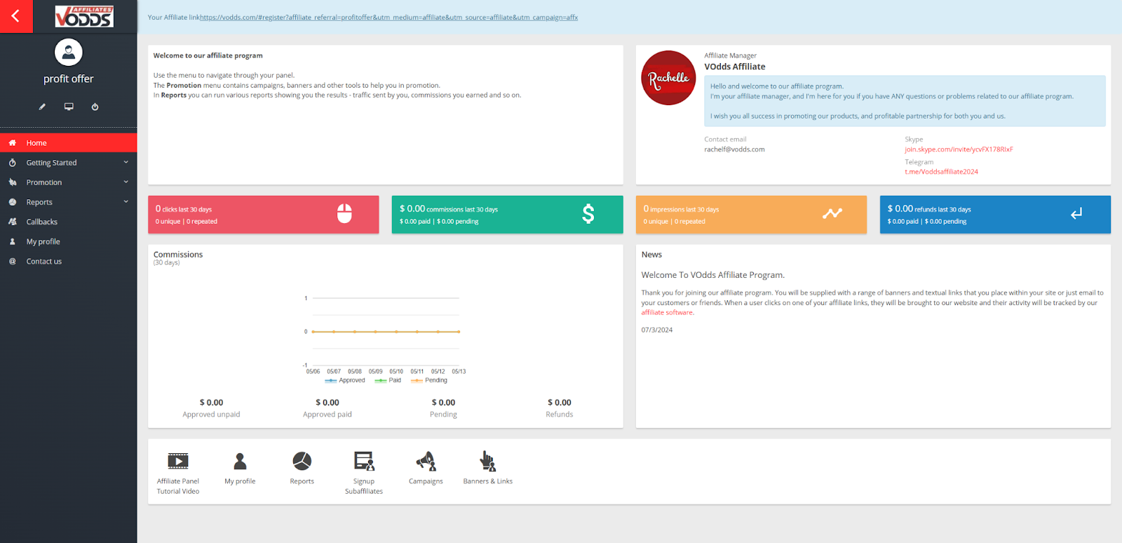Click the impressions last 30 days card

[x=751, y=215]
